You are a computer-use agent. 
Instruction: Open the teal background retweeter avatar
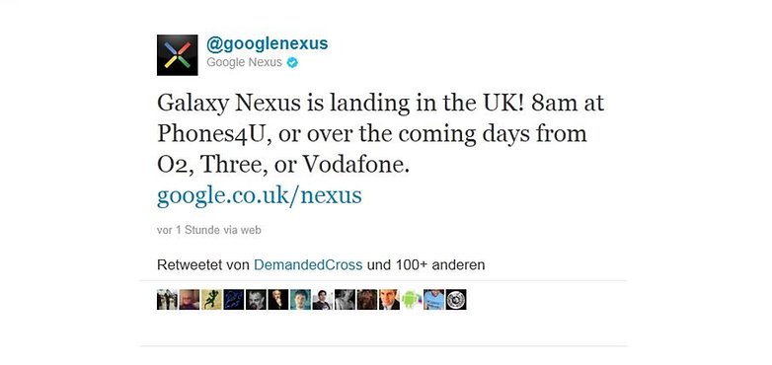(300, 300)
